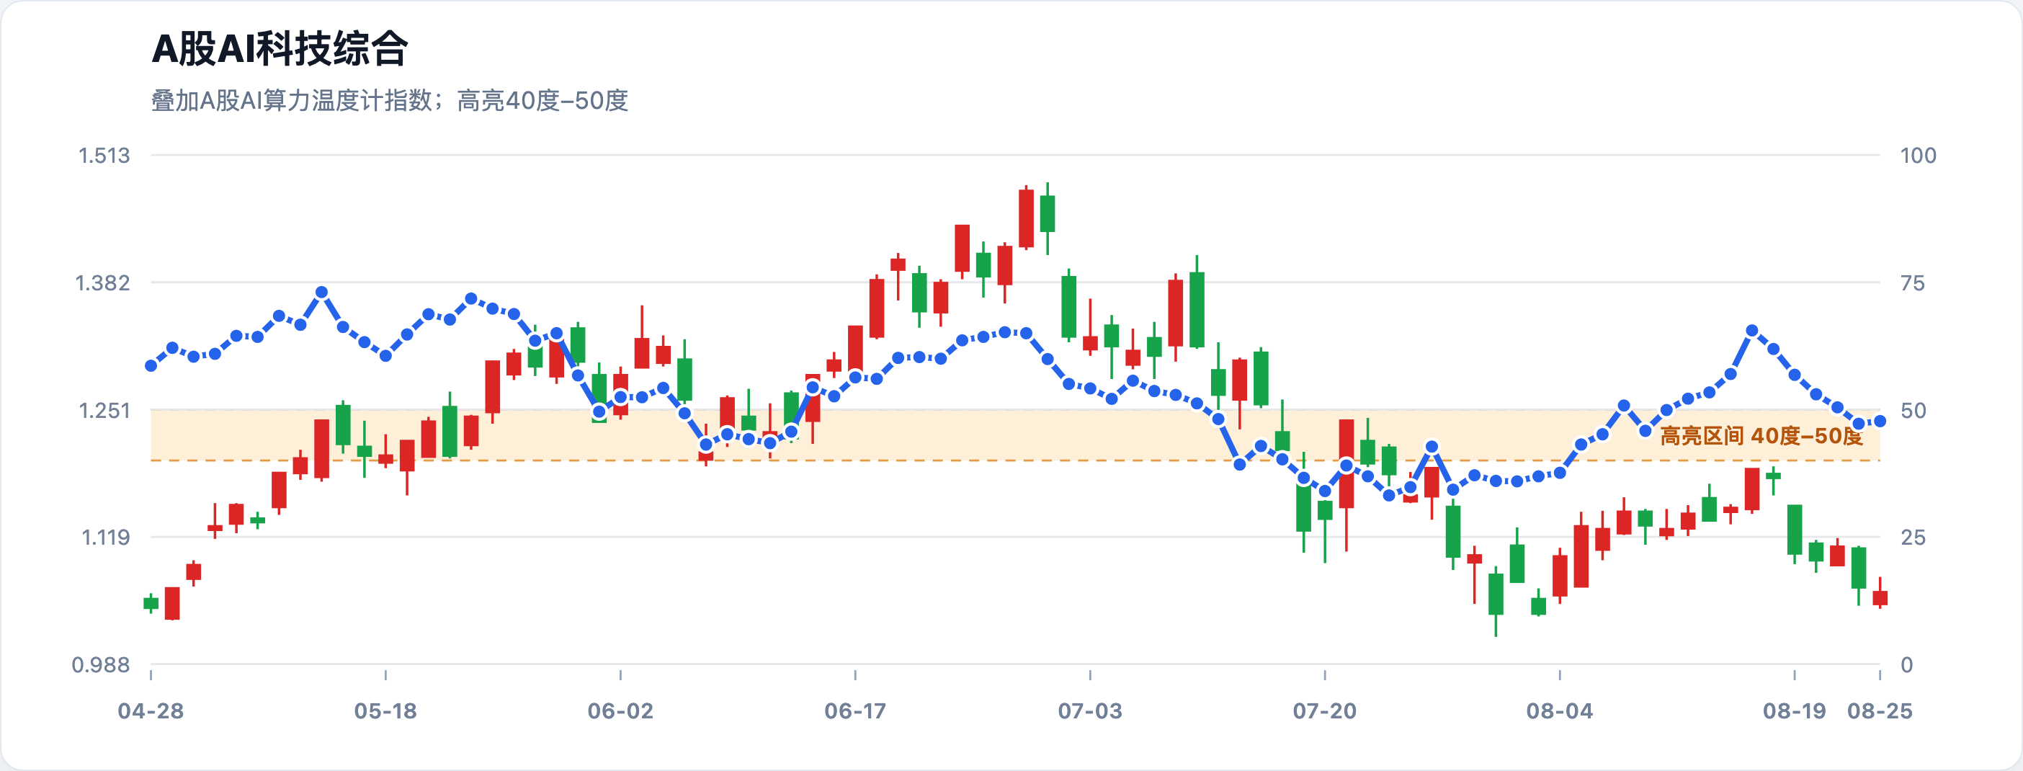
Task: Select the left axis value "0.988"
Action: pyautogui.click(x=102, y=665)
